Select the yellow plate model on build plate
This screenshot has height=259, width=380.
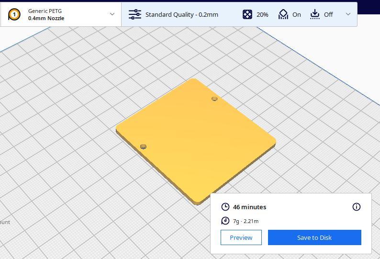pyautogui.click(x=195, y=141)
